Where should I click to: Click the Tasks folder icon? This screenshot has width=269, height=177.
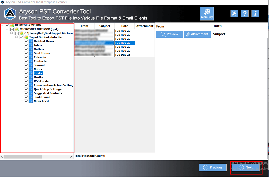[31, 73]
